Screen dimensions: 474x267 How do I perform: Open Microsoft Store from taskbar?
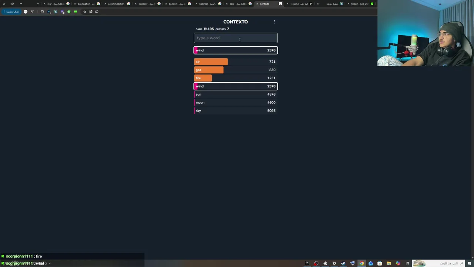pyautogui.click(x=380, y=263)
